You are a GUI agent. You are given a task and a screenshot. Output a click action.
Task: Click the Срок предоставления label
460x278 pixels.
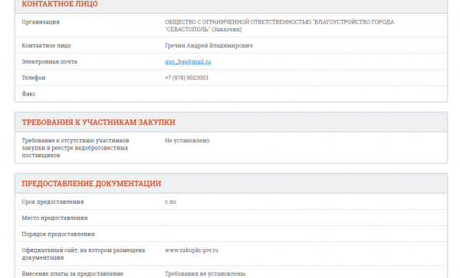coord(53,201)
